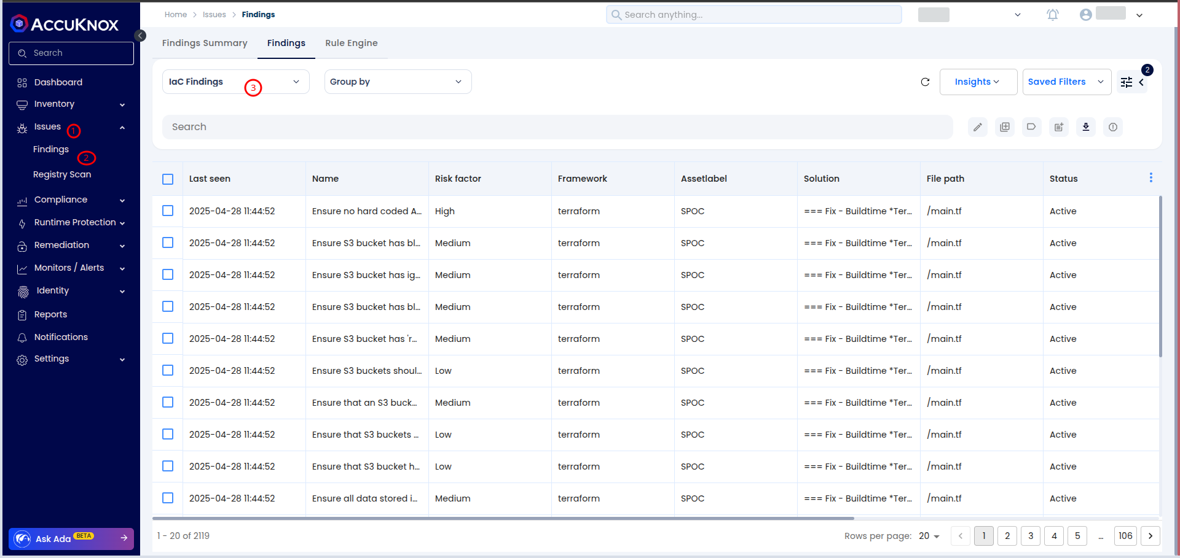Open the Insights dropdown
Viewport: 1180px width, 558px height.
tap(978, 82)
